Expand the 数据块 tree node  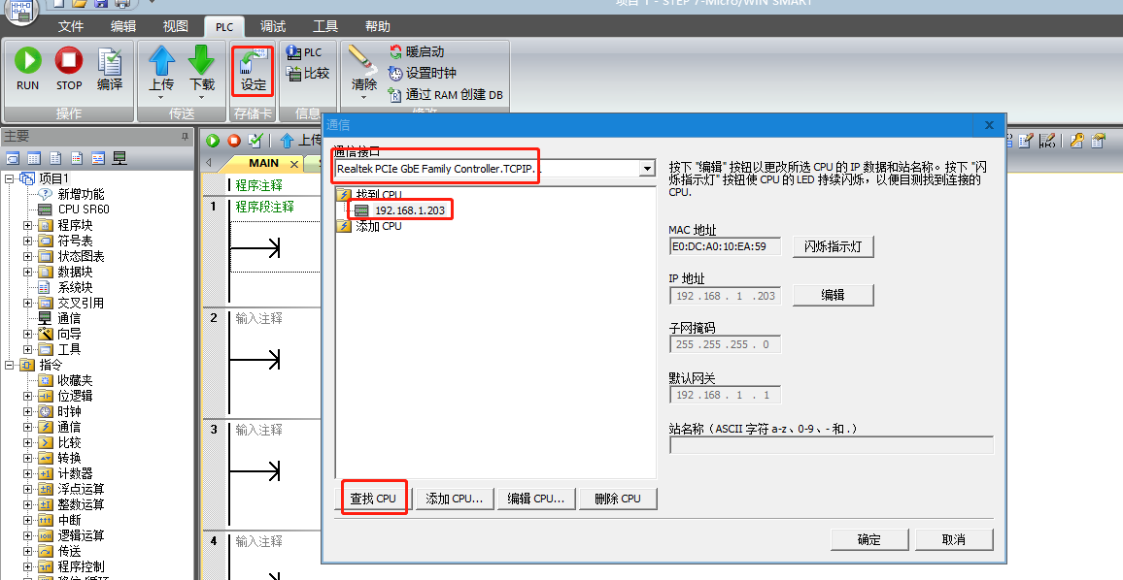[28, 272]
